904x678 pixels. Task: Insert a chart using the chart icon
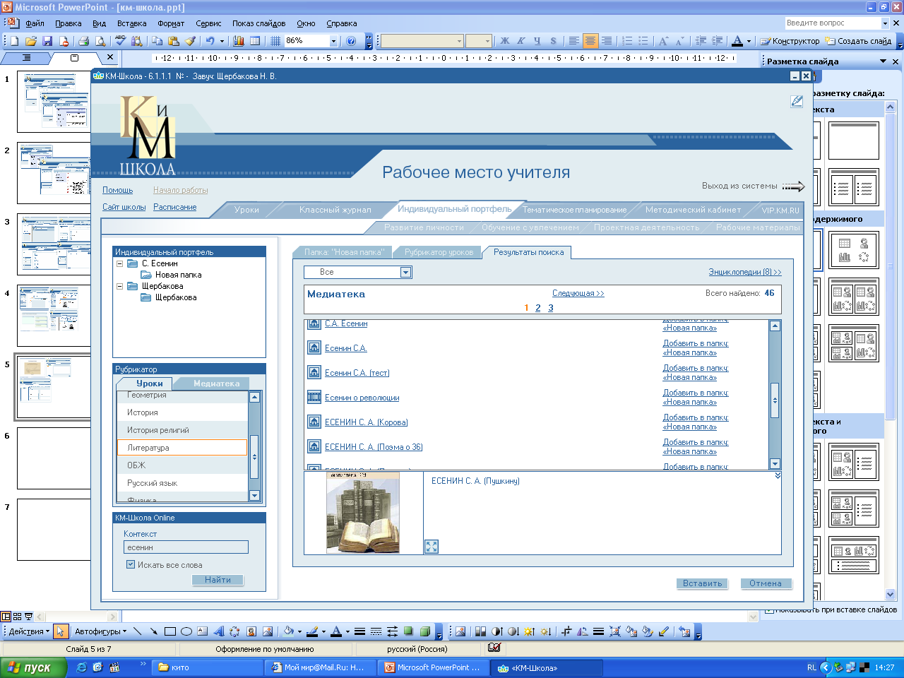tap(239, 41)
